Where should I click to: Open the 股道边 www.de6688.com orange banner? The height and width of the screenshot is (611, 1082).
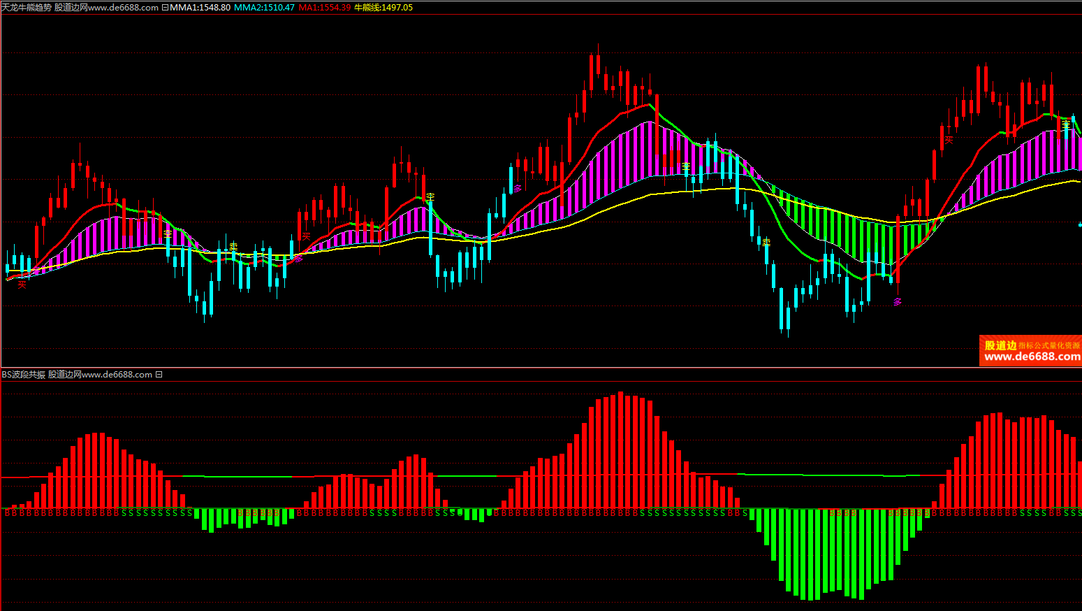(x=1030, y=351)
